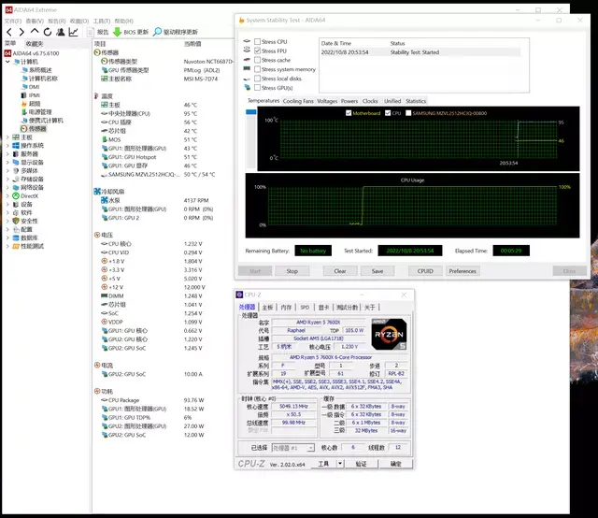Expand the 存储设备 tree node
Image resolution: width=598 pixels, height=518 pixels.
point(7,179)
